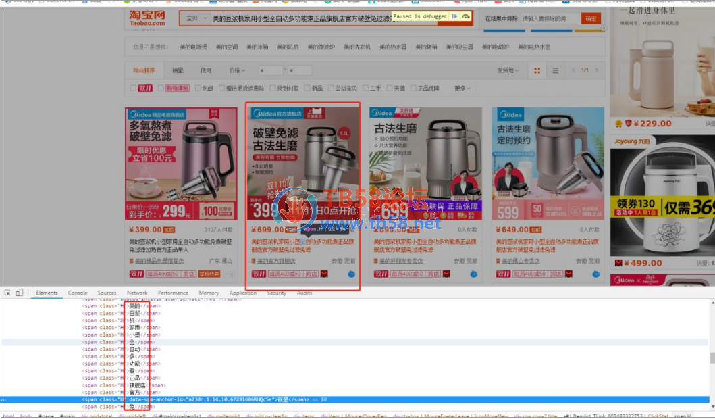The height and width of the screenshot is (419, 715).
Task: Switch to list view icon
Action: click(556, 70)
